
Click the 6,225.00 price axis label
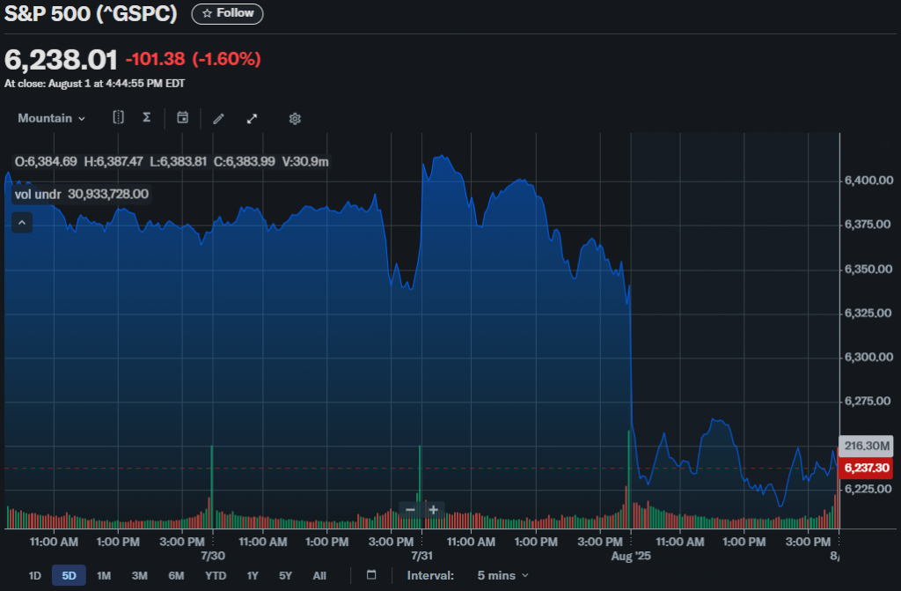coord(868,489)
